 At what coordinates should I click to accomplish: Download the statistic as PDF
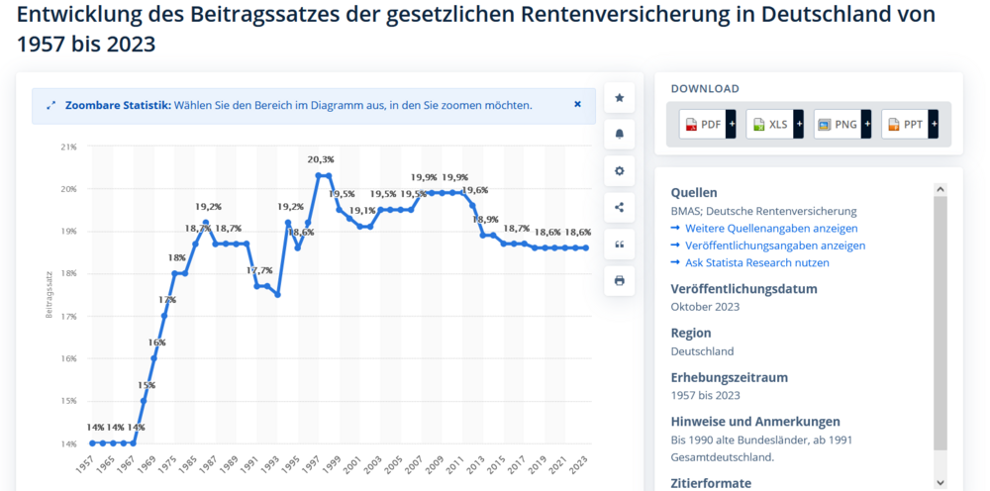pos(702,125)
